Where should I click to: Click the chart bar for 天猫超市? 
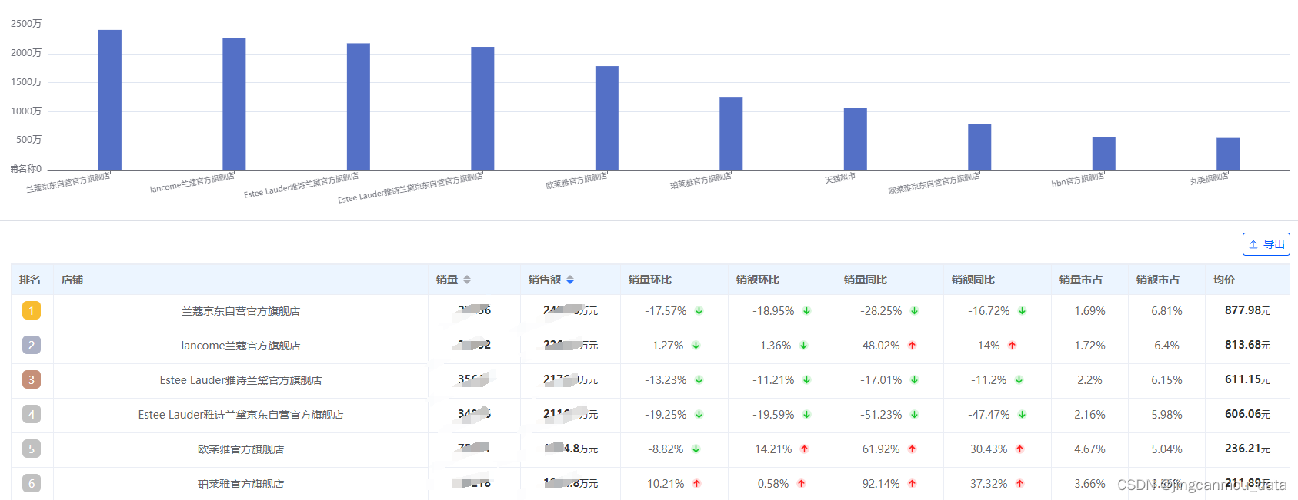click(856, 138)
